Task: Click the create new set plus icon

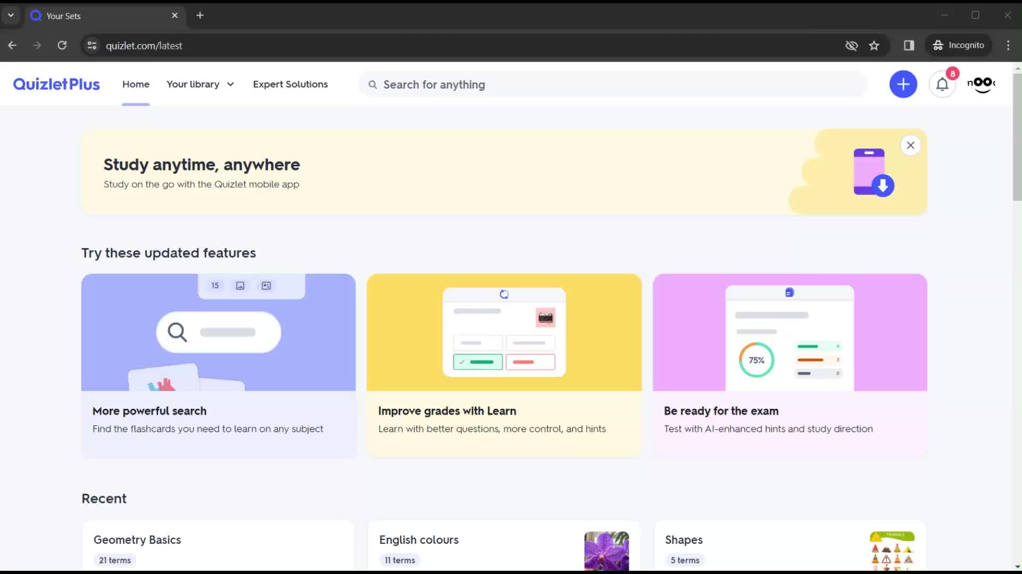Action: point(904,84)
